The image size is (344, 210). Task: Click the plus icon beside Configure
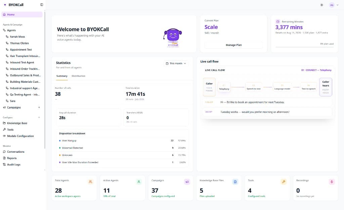[39, 118]
